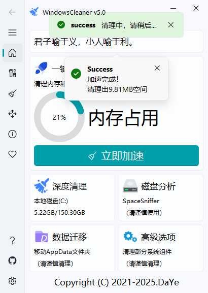Click the 内存占用 heading
The height and width of the screenshot is (293, 208).
pyautogui.click(x=123, y=118)
